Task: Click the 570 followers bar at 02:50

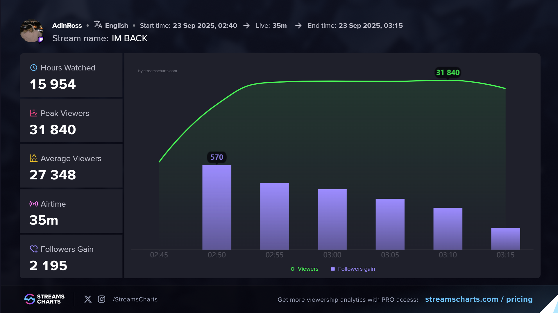Action: tap(217, 207)
